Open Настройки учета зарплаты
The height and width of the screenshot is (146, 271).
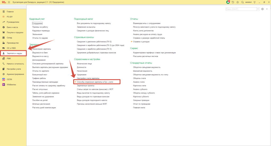pyautogui.click(x=88, y=78)
